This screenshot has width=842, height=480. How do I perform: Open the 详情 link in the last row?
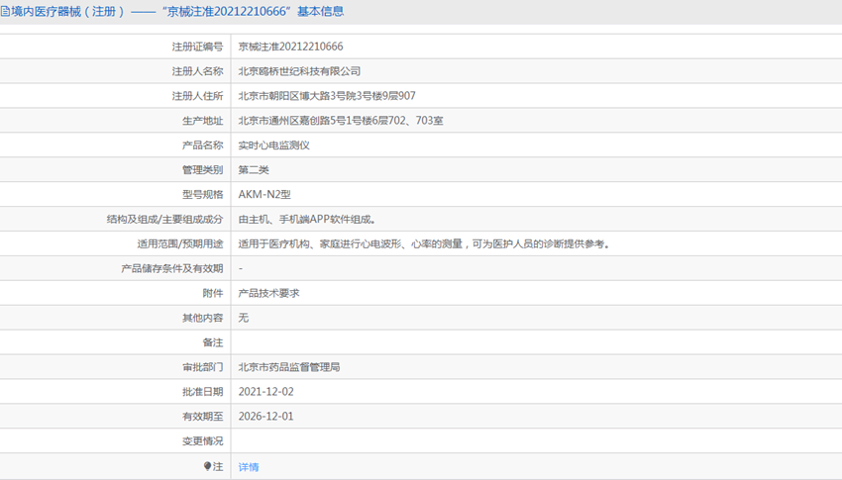pyautogui.click(x=249, y=467)
